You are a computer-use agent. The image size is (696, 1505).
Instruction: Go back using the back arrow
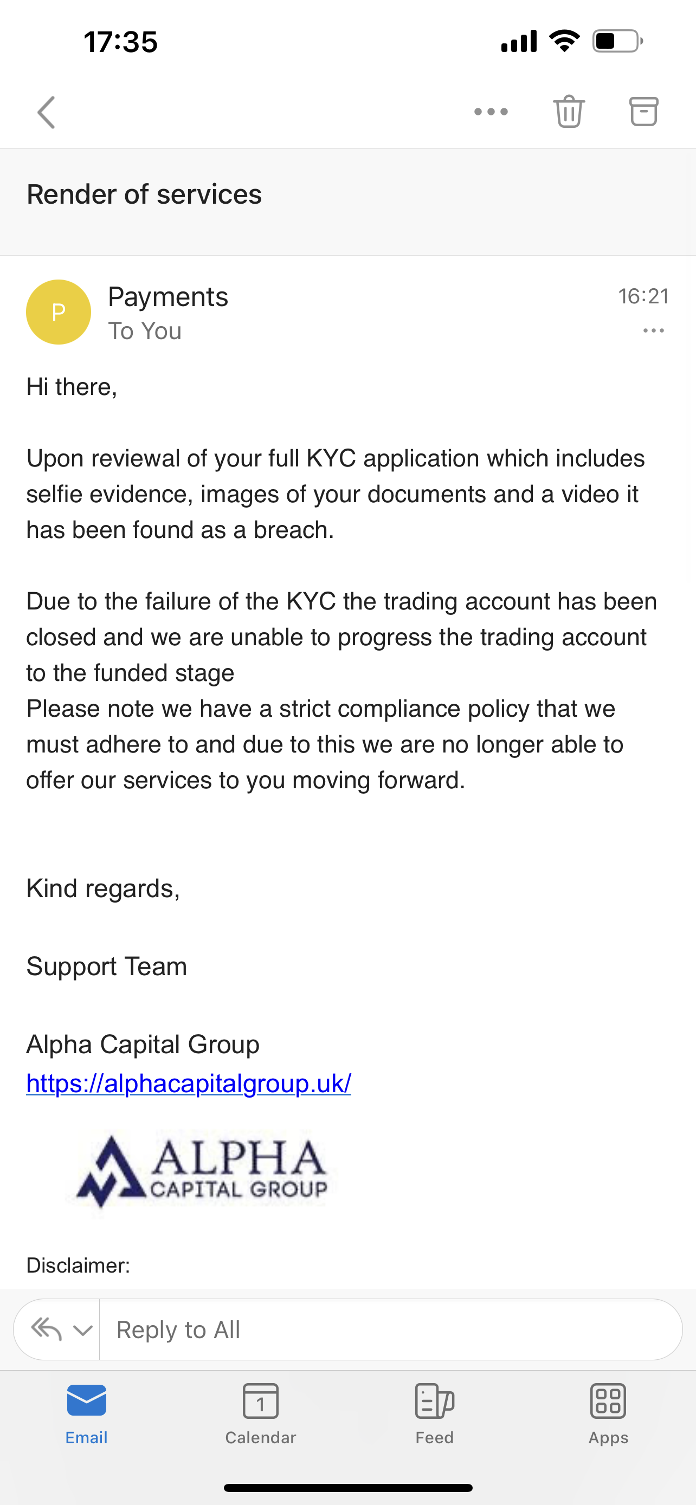point(46,112)
